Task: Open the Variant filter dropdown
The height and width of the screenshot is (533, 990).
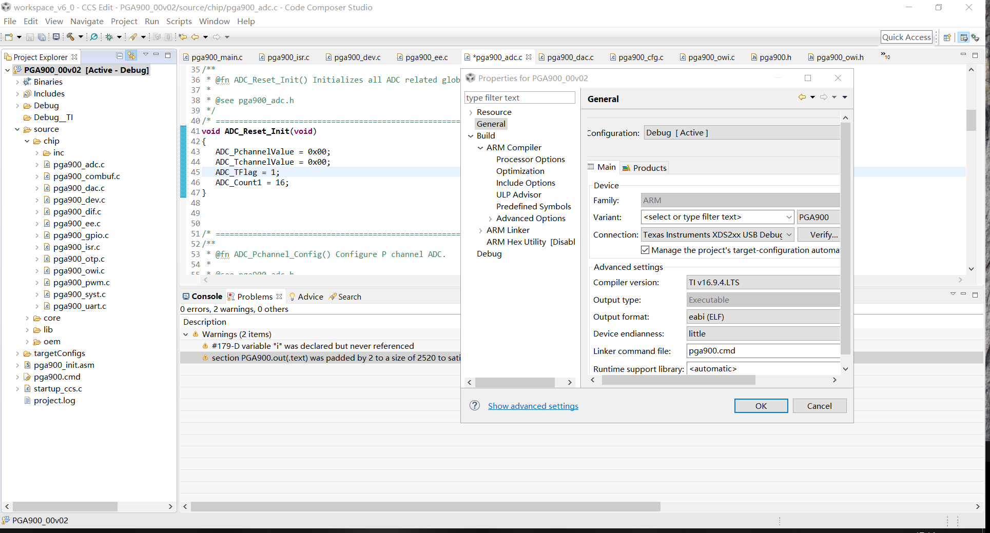Action: [789, 217]
